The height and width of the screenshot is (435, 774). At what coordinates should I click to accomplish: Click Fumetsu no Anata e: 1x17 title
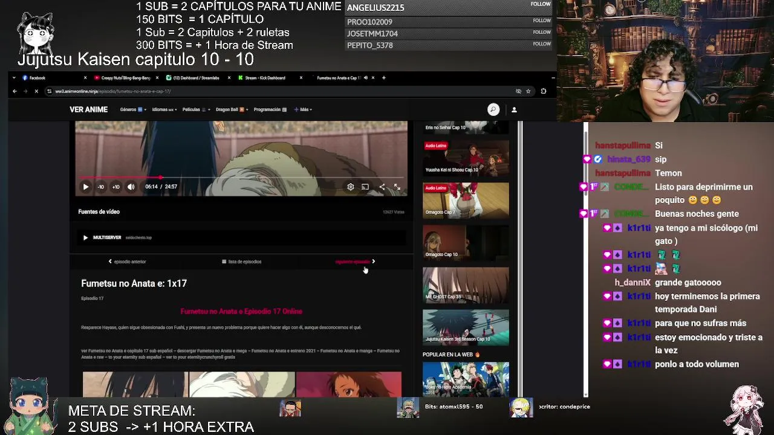[x=134, y=283]
